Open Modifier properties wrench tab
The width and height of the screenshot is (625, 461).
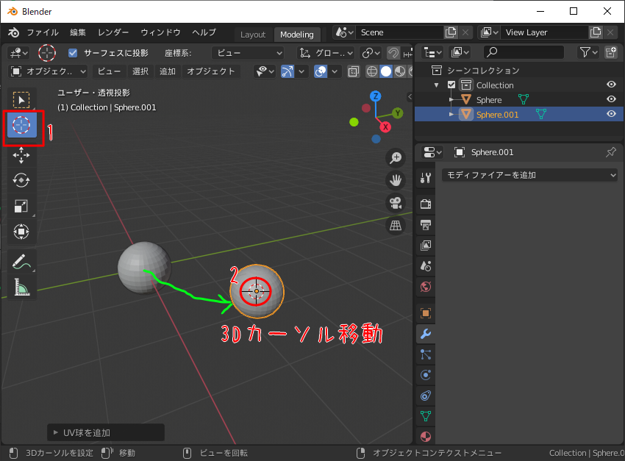pos(426,334)
